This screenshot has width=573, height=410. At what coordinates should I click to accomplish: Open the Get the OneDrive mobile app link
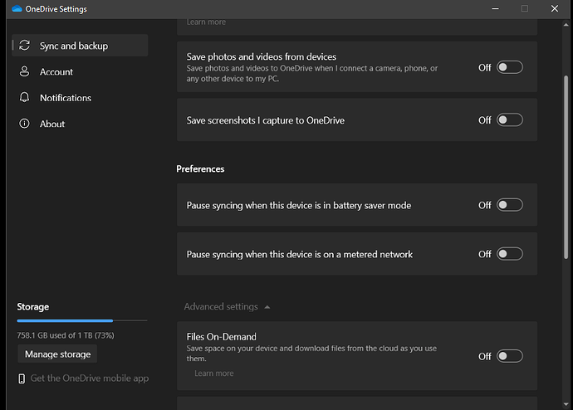click(90, 378)
